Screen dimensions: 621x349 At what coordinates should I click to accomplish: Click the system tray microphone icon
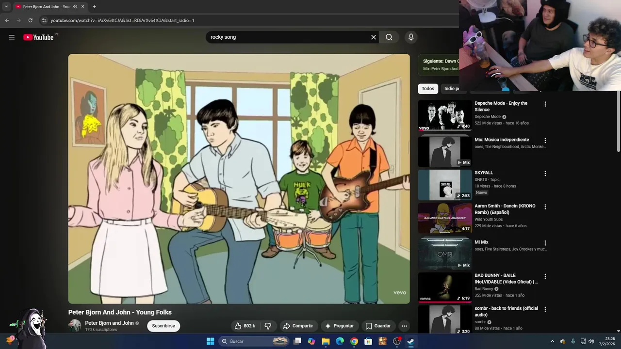point(573,341)
